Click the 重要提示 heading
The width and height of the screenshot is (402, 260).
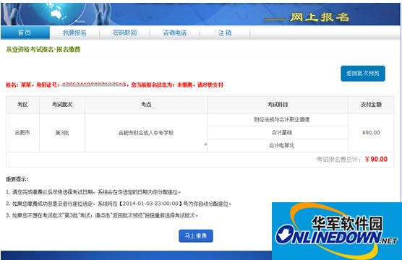17,179
